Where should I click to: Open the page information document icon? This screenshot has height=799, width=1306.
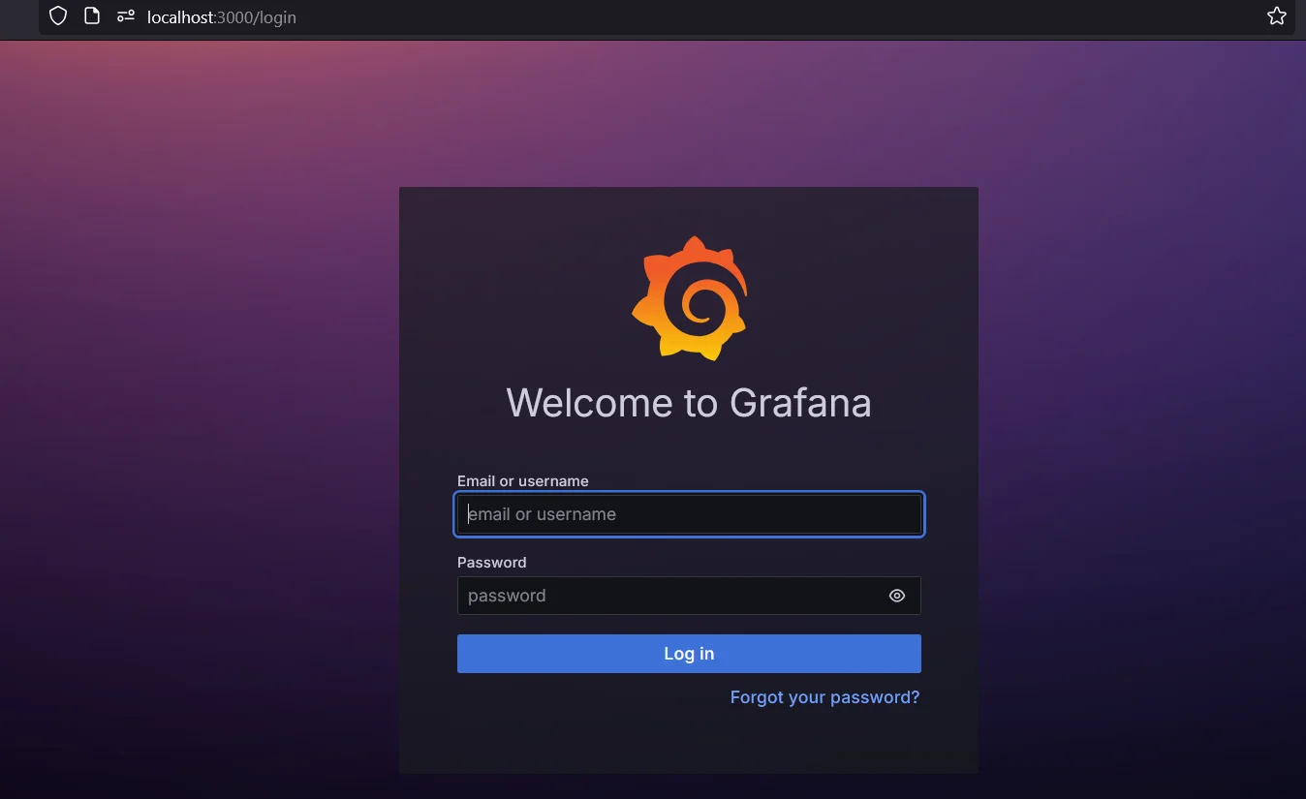point(92,15)
